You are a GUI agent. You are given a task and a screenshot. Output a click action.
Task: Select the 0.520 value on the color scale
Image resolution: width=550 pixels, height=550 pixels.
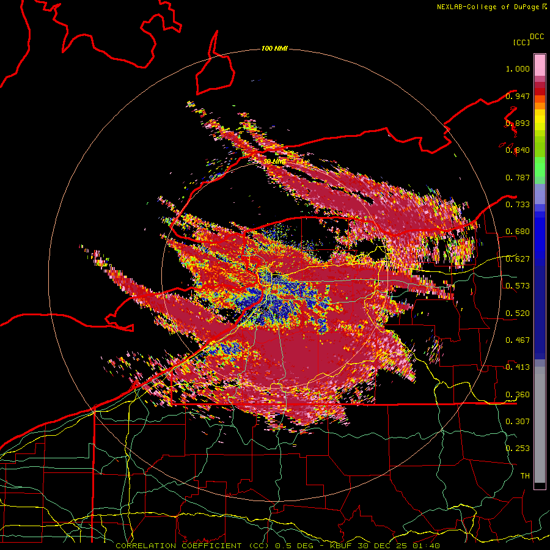[518, 313]
